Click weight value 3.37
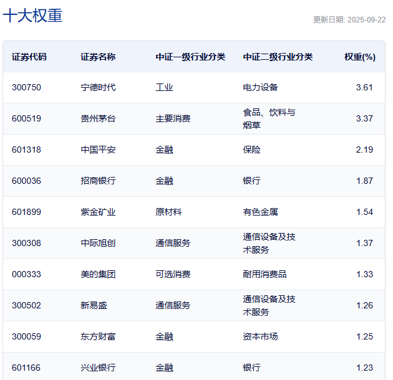The width and height of the screenshot is (393, 380). (x=364, y=118)
